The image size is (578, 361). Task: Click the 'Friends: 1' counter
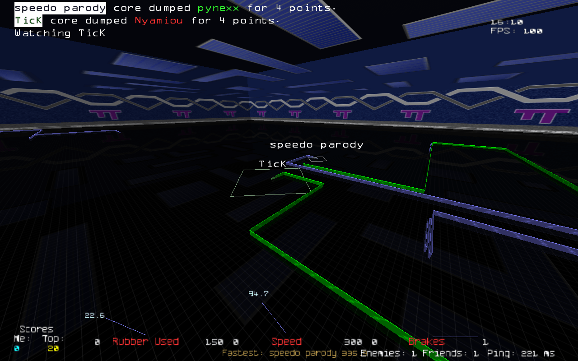pos(450,353)
